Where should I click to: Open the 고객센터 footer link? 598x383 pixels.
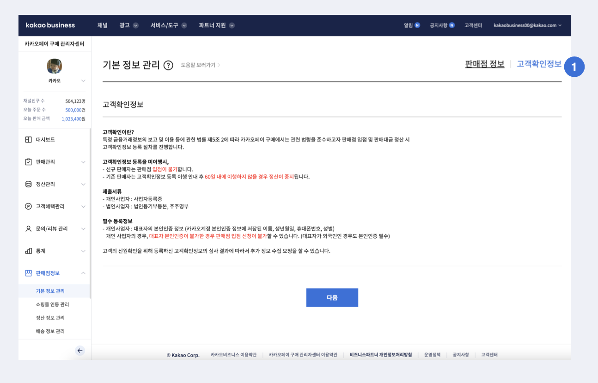(489, 355)
